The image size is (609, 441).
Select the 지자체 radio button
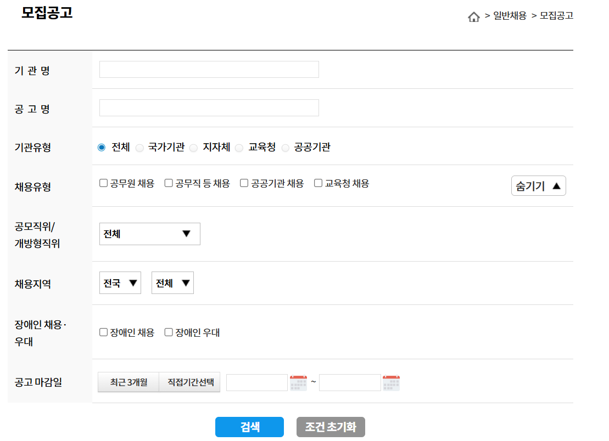(193, 147)
